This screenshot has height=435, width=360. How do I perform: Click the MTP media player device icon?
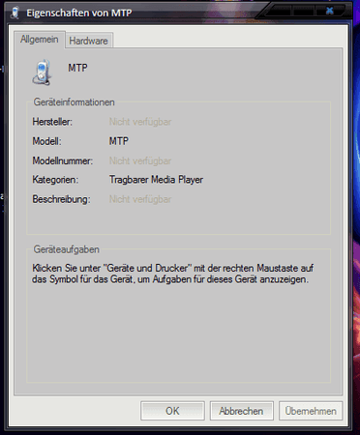42,72
